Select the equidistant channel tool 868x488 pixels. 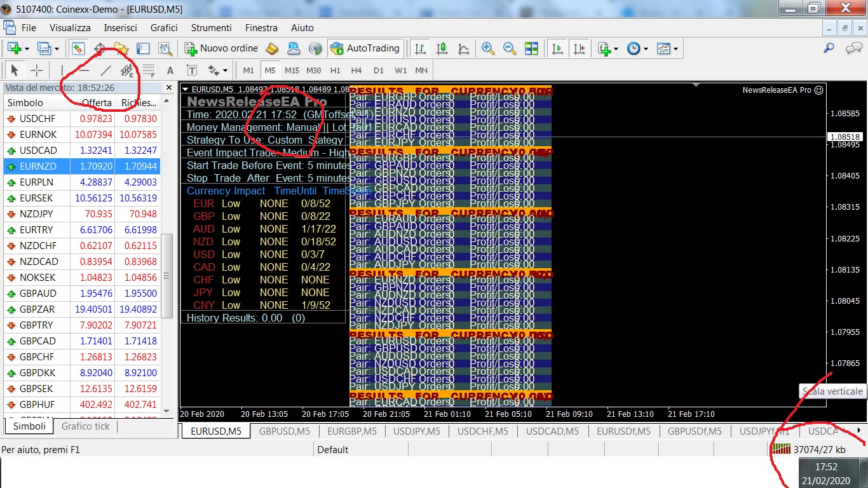(127, 71)
